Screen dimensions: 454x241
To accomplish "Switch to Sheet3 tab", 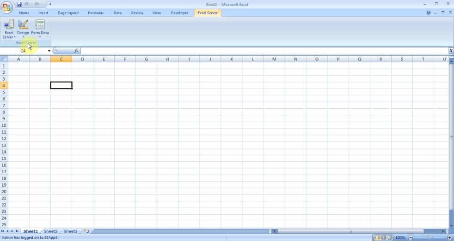I will point(71,231).
